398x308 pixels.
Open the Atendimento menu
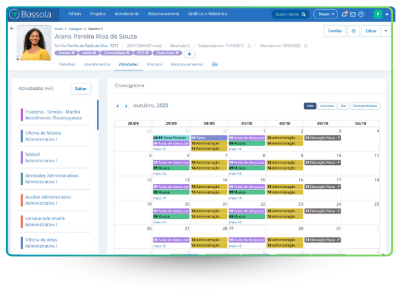[x=127, y=14]
